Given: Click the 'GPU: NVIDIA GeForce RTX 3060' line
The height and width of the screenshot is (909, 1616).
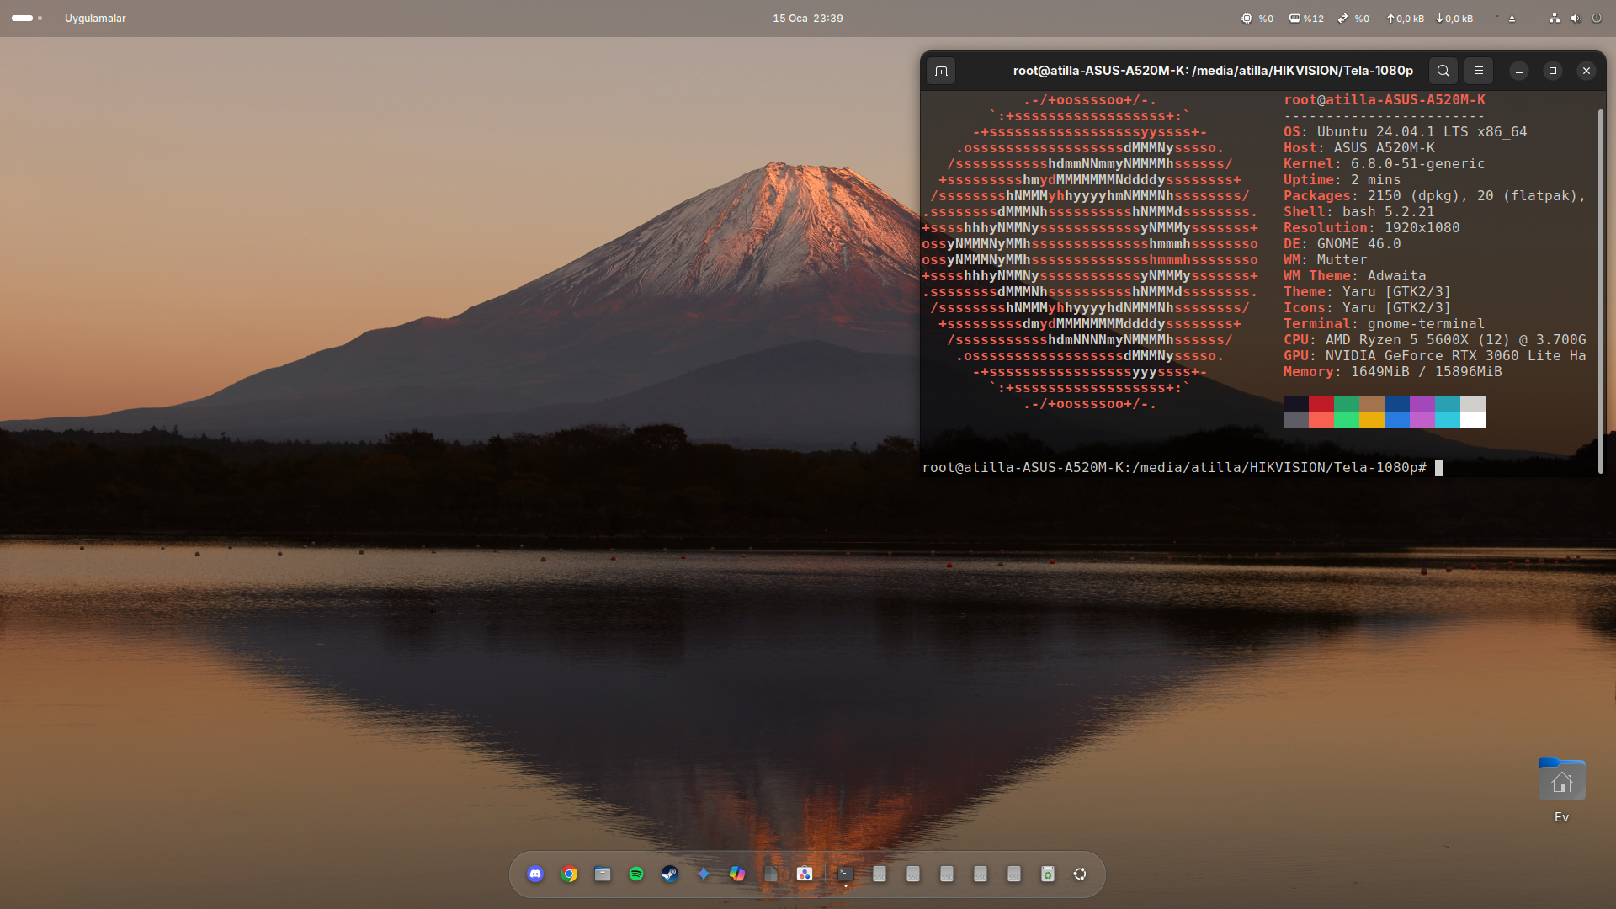Looking at the screenshot, I should click(x=1434, y=355).
